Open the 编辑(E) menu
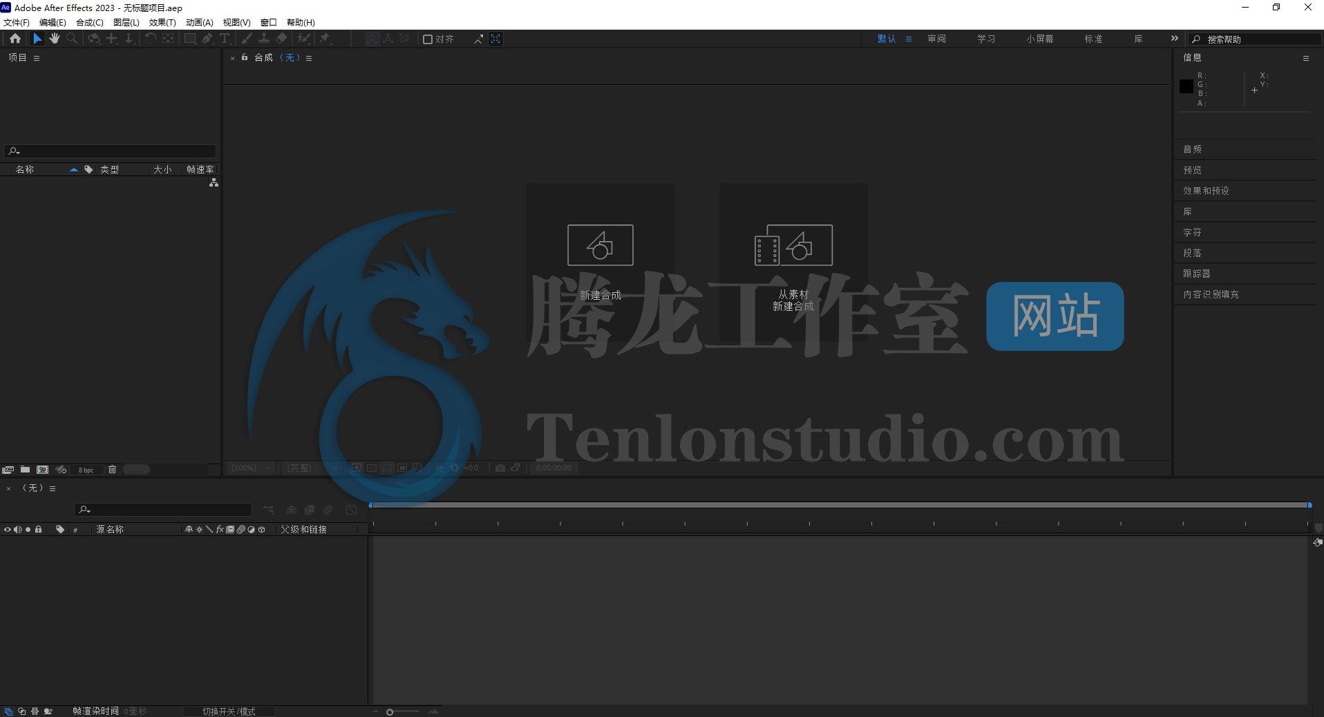Screen dimensions: 1324x717 coord(53,23)
